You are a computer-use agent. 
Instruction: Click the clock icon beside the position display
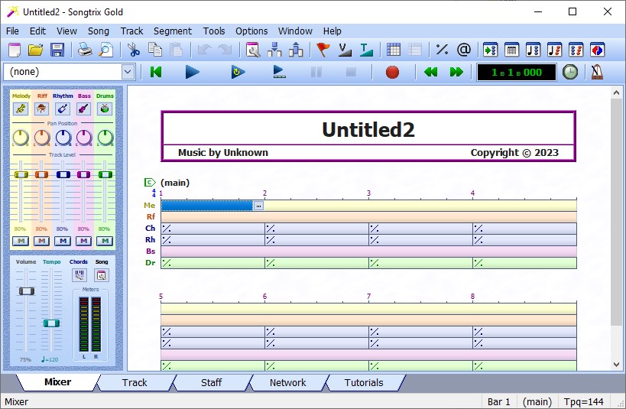coord(570,73)
